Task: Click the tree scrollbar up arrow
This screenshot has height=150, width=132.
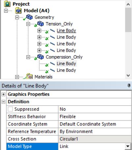Action: click(x=128, y=4)
